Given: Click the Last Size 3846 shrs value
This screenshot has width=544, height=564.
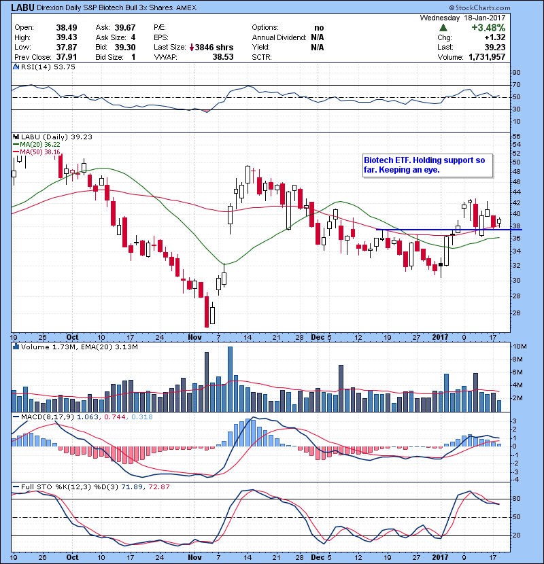Looking at the screenshot, I should 214,47.
